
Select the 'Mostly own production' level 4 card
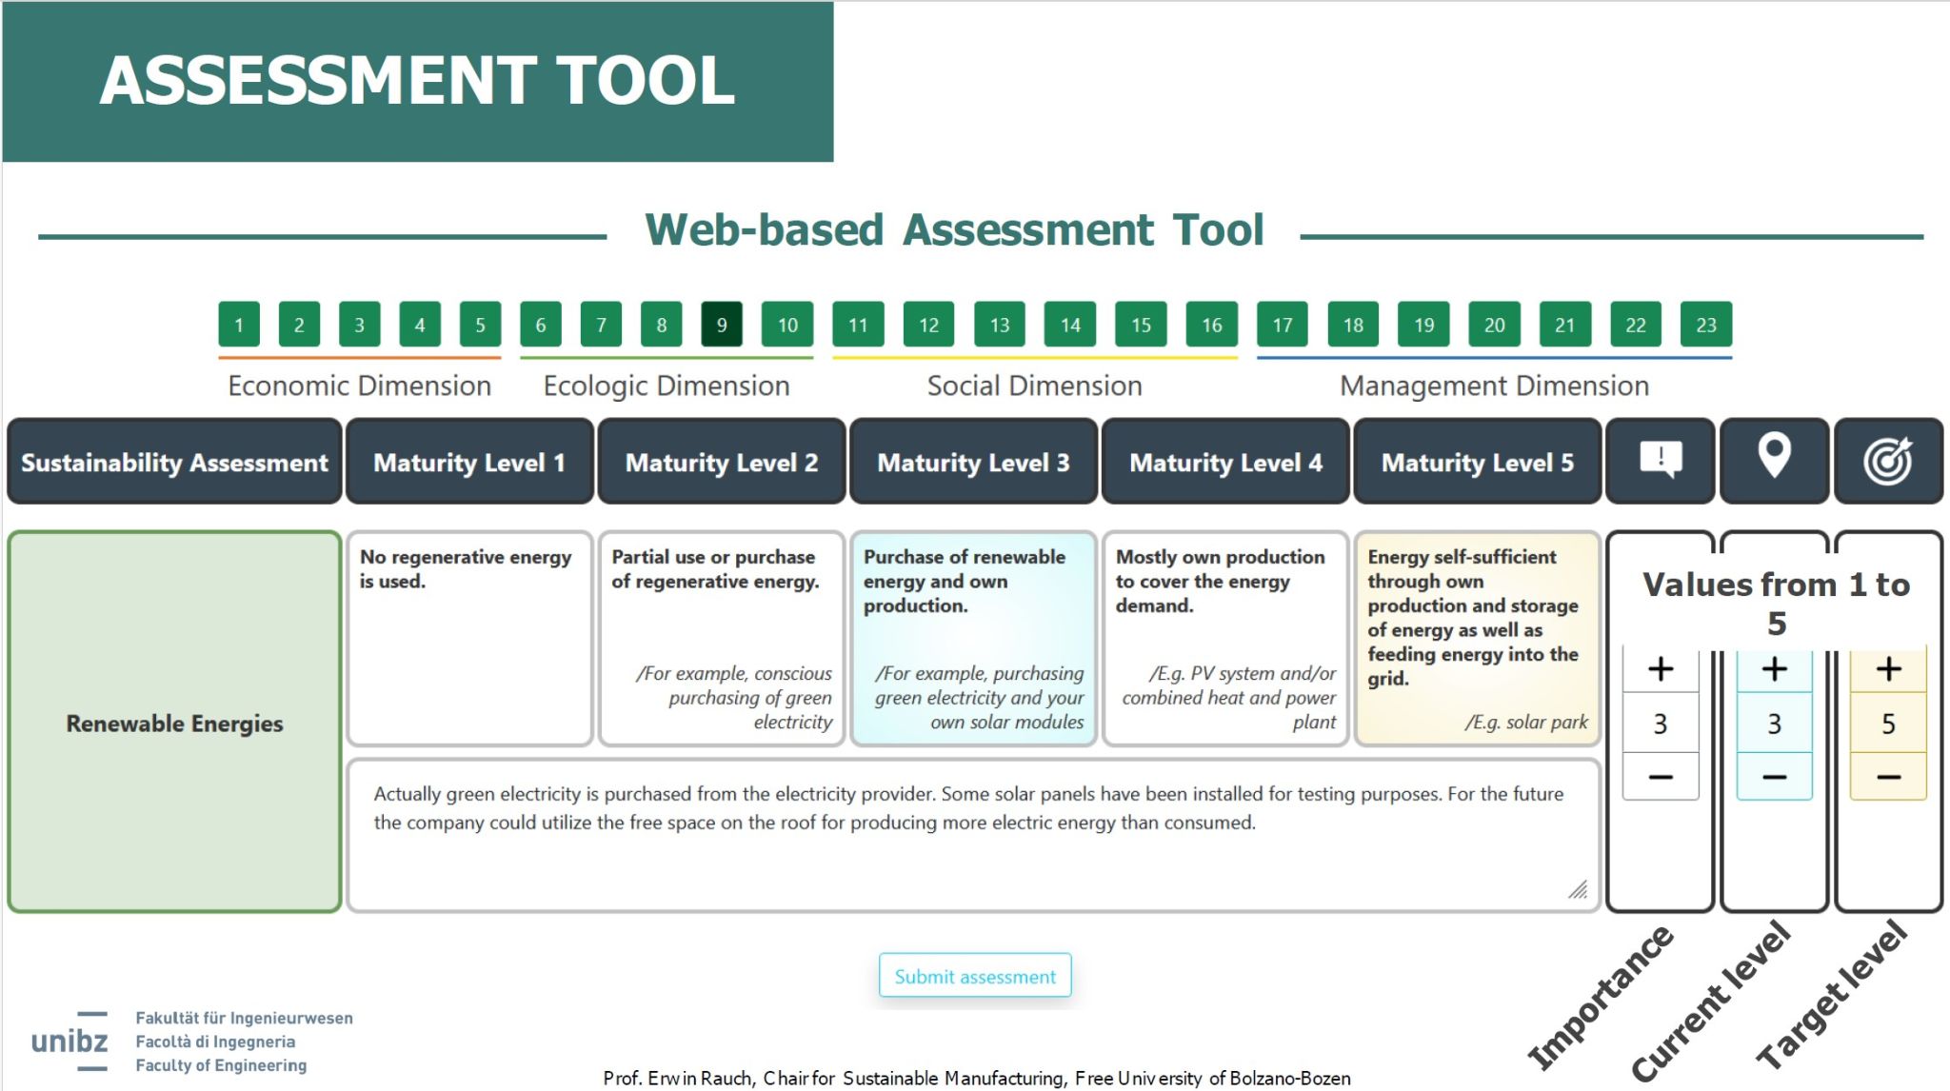(1225, 638)
